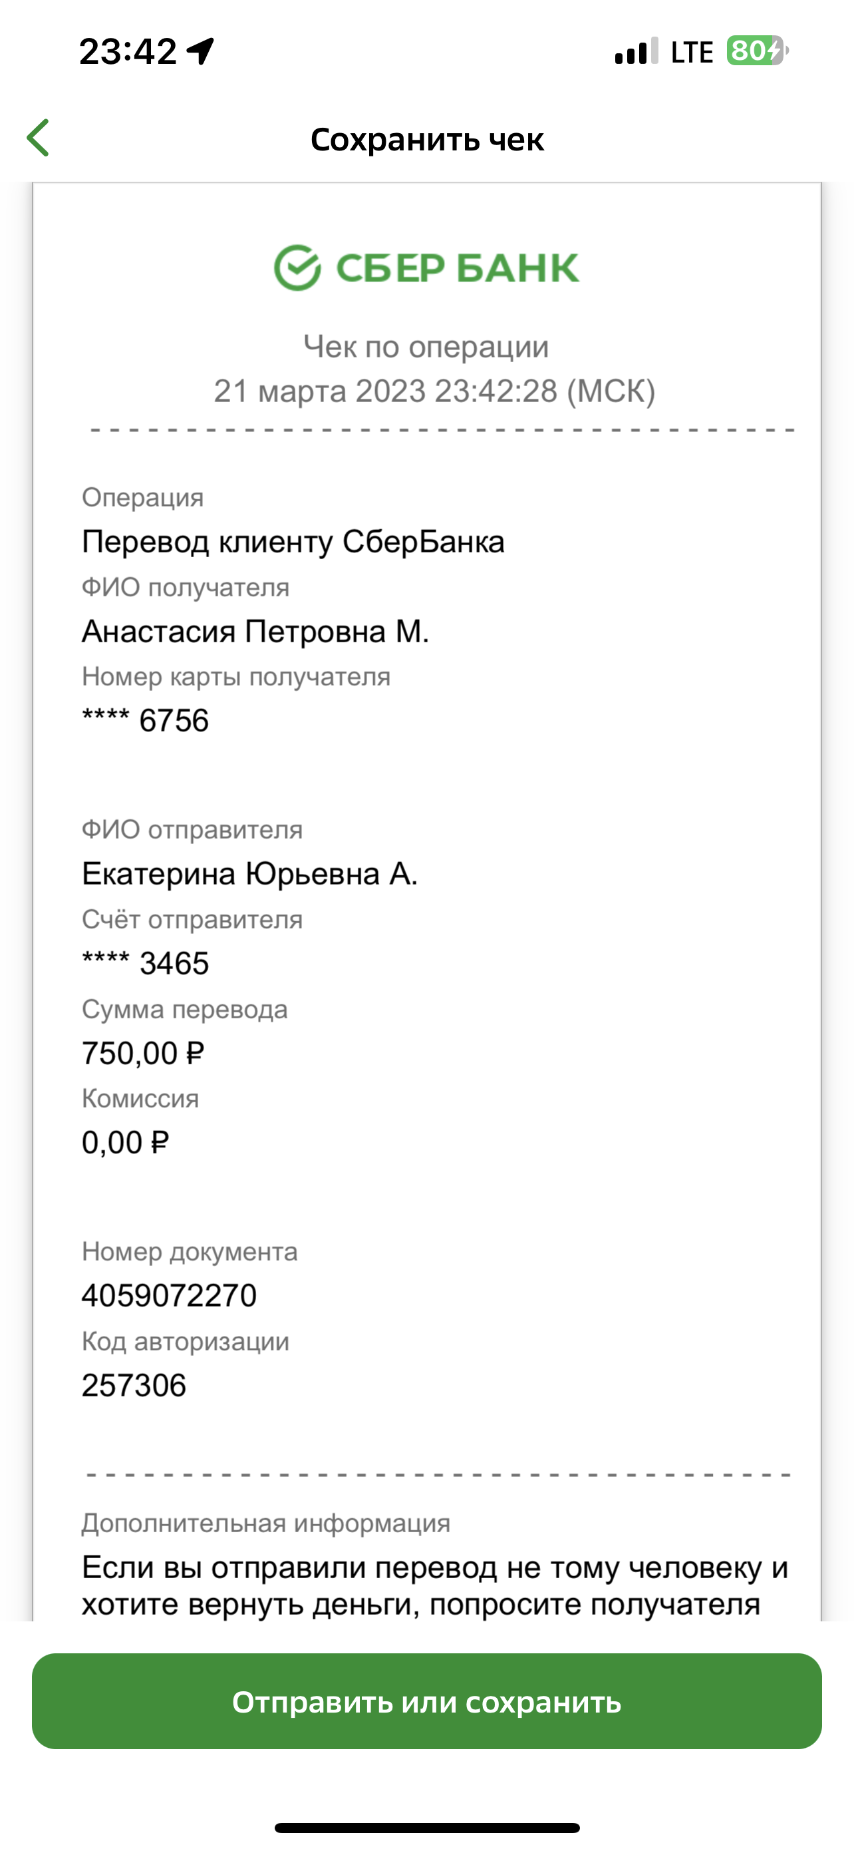Tap the Сохранить чек page title
854x1849 pixels.
428,139
